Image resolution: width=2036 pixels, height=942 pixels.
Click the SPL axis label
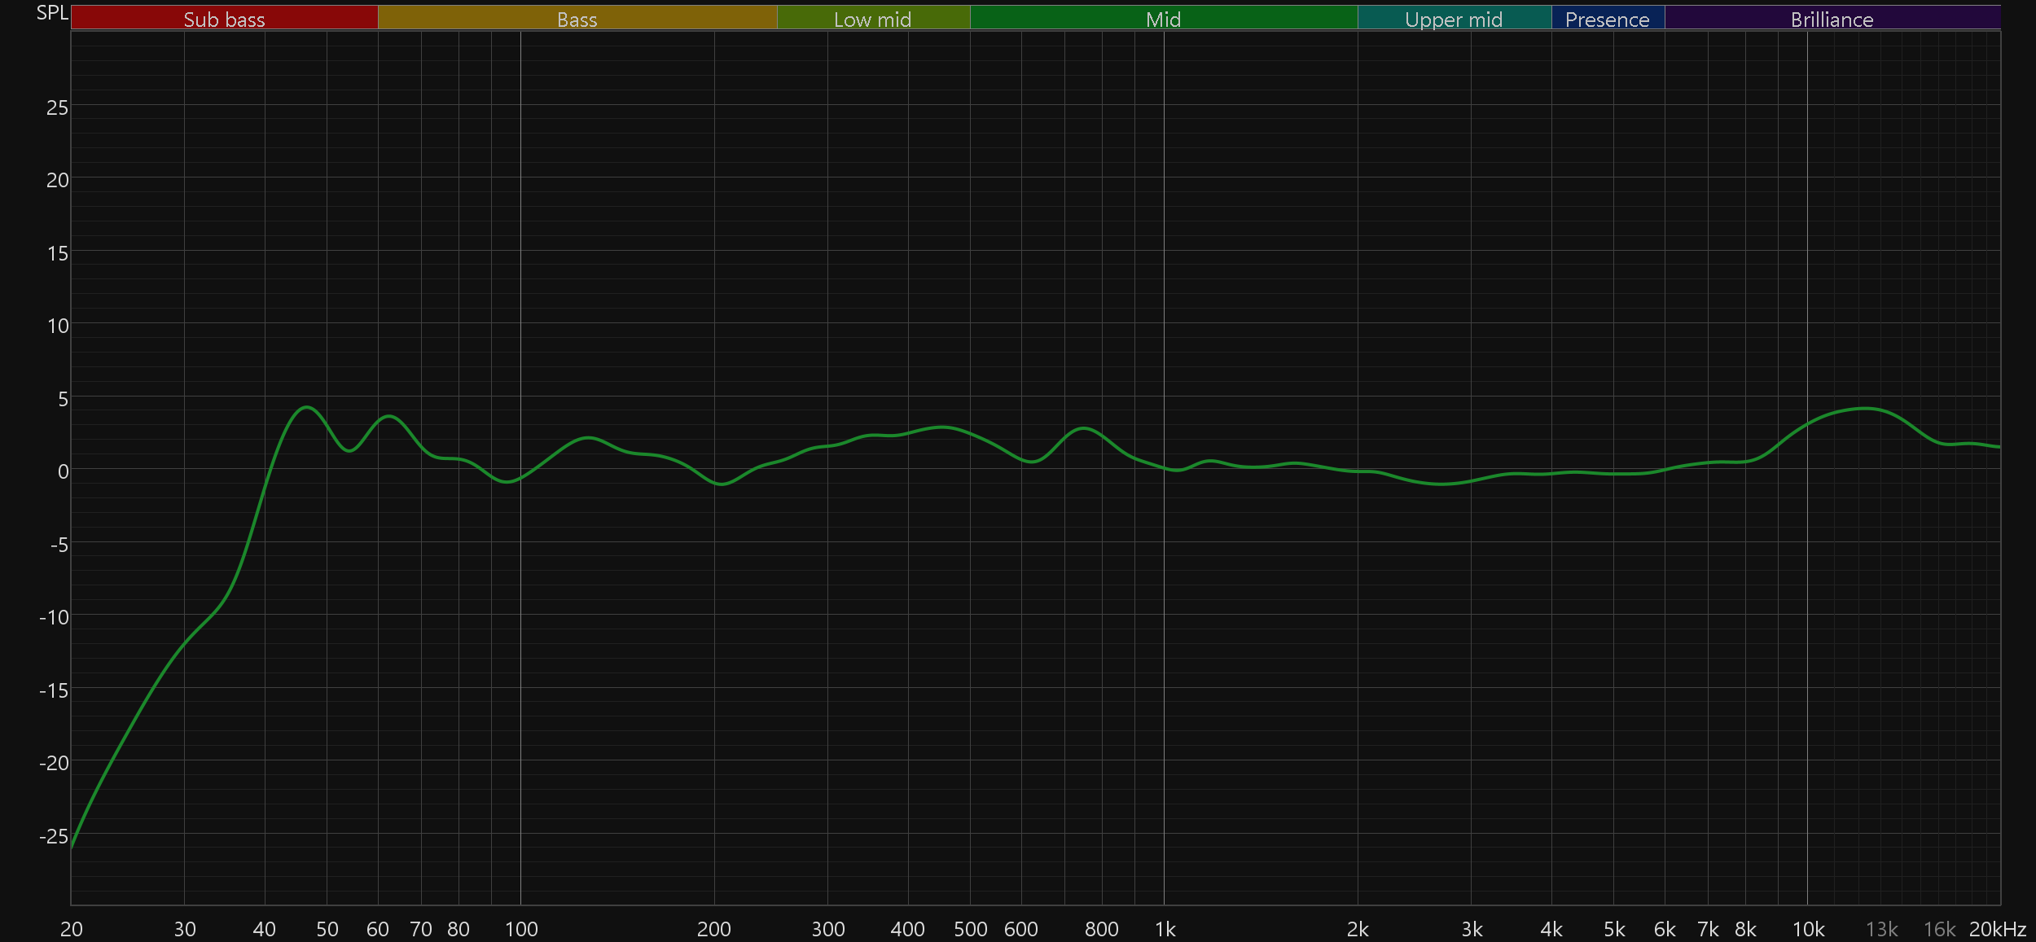[52, 13]
